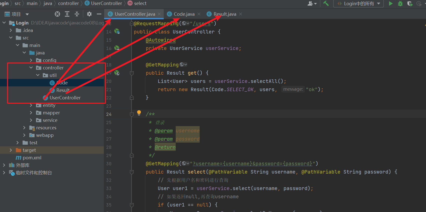Click the locate/select opened file target icon
Image resolution: width=426 pixels, height=212 pixels.
[x=57, y=14]
